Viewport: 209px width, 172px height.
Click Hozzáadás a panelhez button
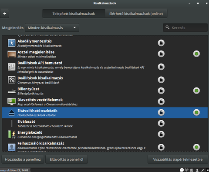[23, 159]
